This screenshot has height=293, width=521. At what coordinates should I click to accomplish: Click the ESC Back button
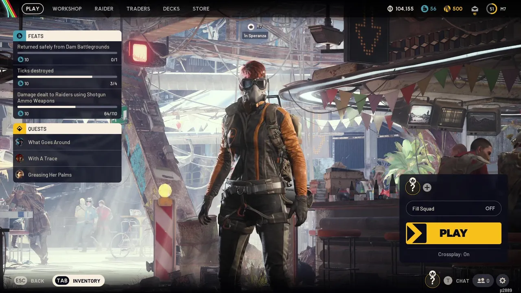point(30,281)
